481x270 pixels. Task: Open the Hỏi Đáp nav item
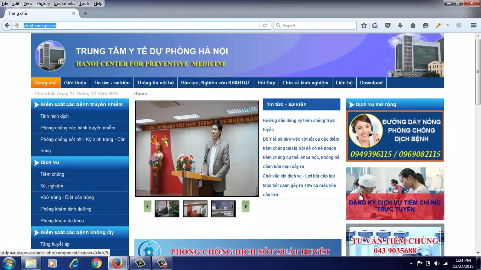pos(266,83)
